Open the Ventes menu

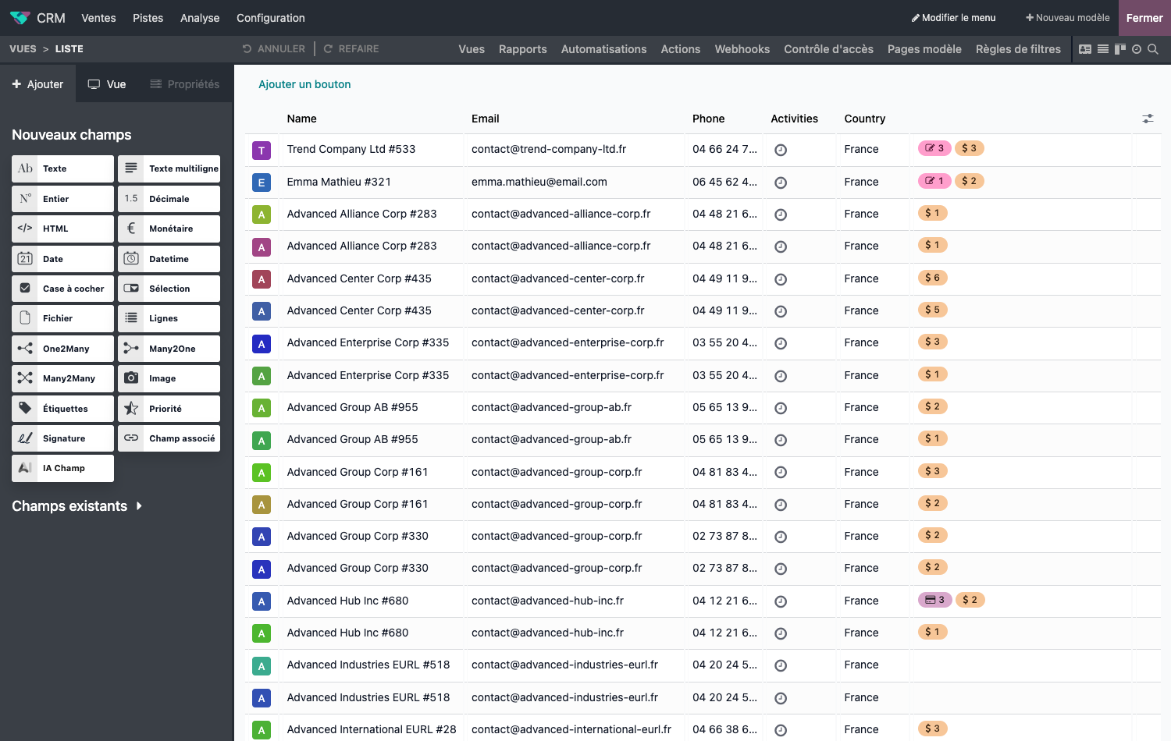tap(98, 18)
